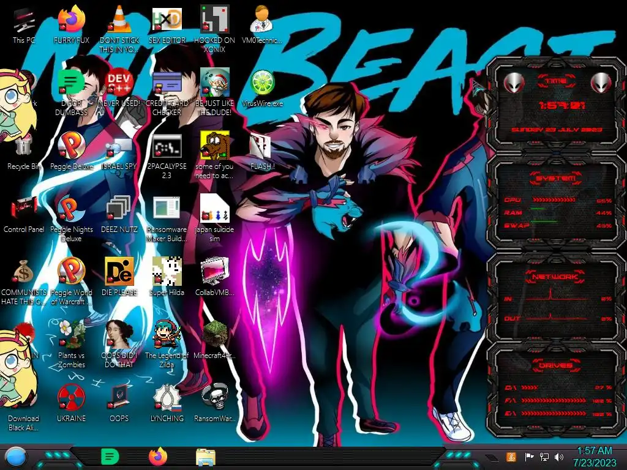This screenshot has width=627, height=470.
Task: Click the C:\ drive usage bar
Action: [530, 387]
